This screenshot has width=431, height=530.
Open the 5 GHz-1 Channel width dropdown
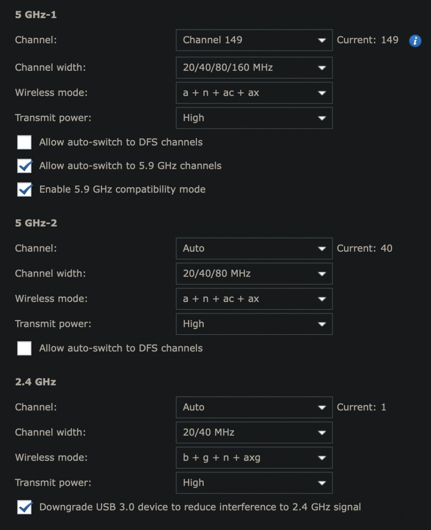click(254, 67)
